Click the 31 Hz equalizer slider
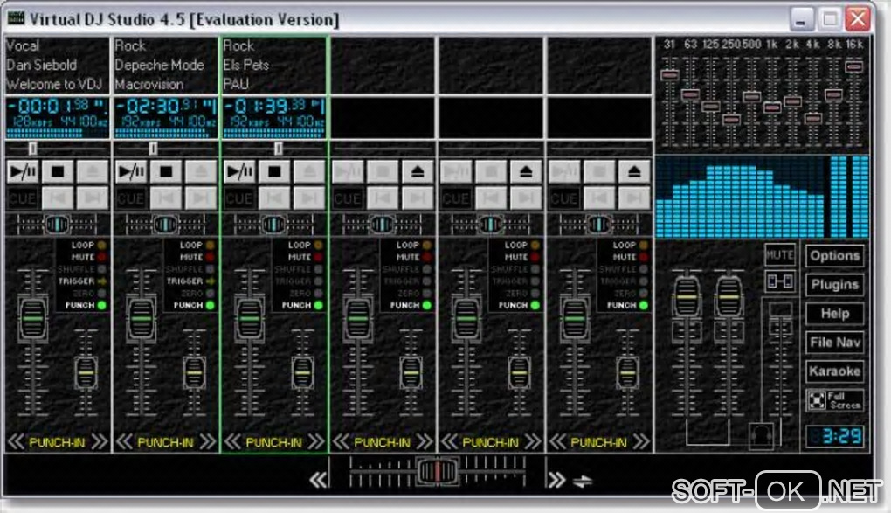 click(x=670, y=74)
